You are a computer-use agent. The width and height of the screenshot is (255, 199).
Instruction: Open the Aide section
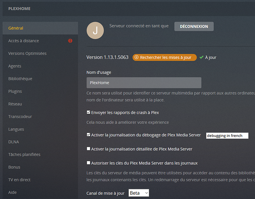coord(40,192)
